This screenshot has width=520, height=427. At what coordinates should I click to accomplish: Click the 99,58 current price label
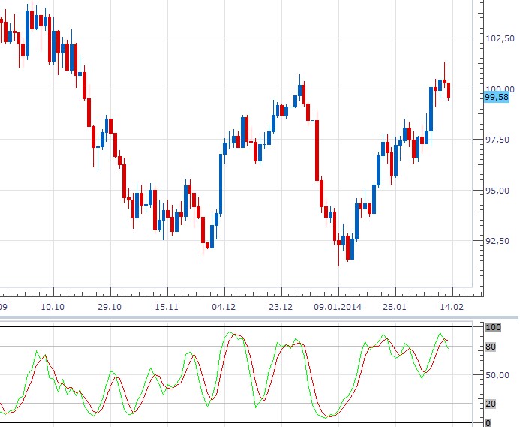pyautogui.click(x=497, y=98)
